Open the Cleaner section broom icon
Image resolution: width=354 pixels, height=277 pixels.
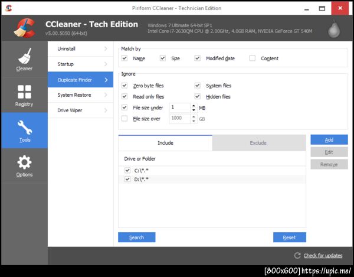[x=24, y=56]
